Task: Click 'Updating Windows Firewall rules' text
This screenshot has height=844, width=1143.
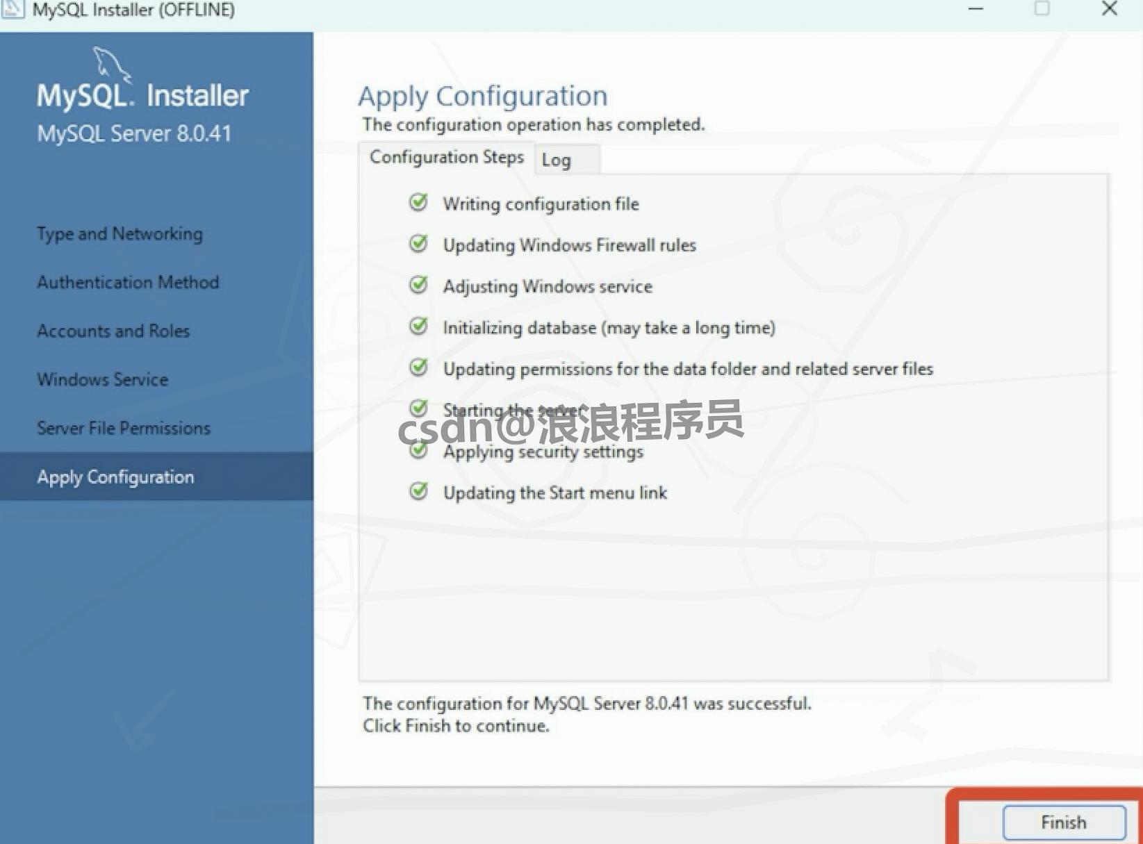Action: (x=570, y=245)
